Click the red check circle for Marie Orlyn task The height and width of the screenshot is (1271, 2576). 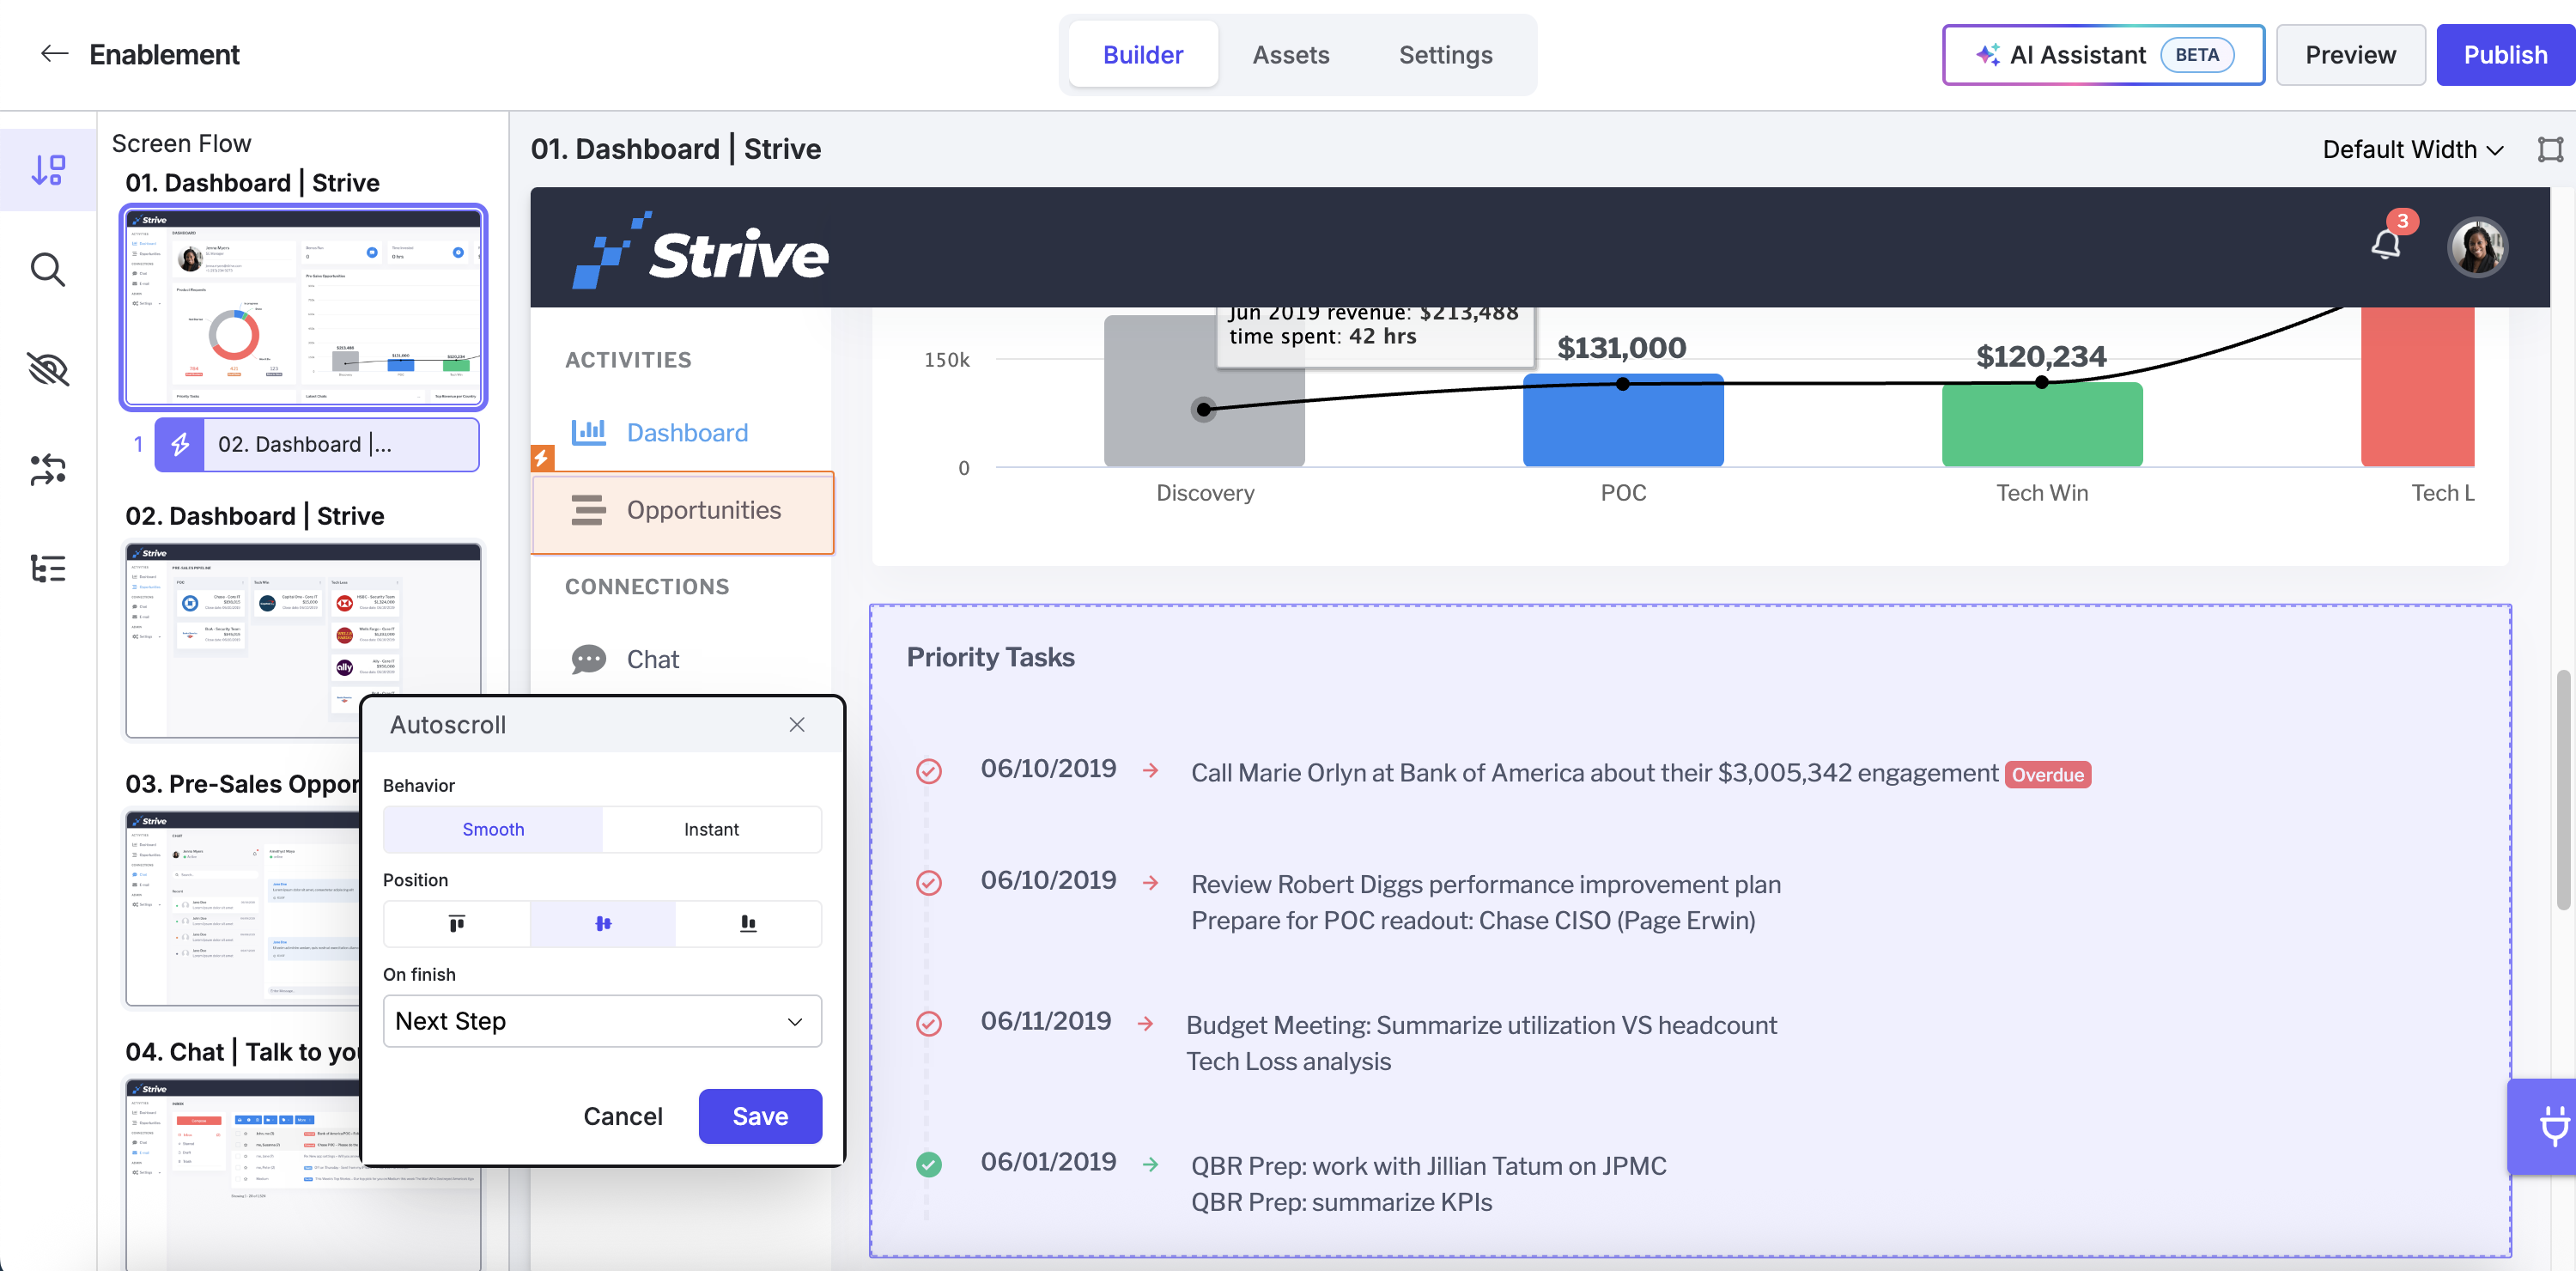pos(929,770)
